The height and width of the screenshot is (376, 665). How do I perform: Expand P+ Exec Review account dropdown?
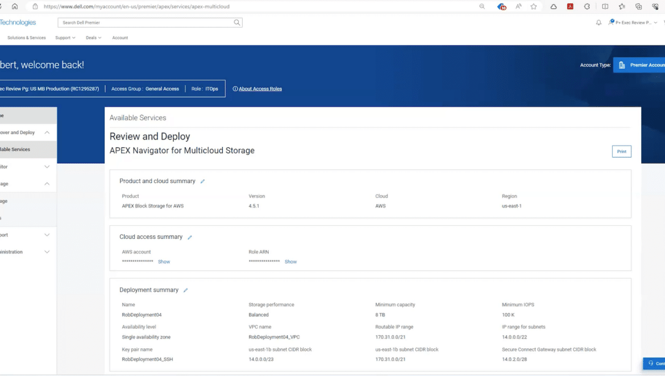point(656,23)
